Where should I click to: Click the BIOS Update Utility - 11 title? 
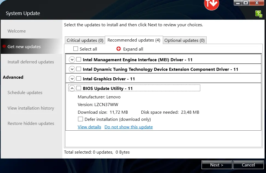point(108,88)
